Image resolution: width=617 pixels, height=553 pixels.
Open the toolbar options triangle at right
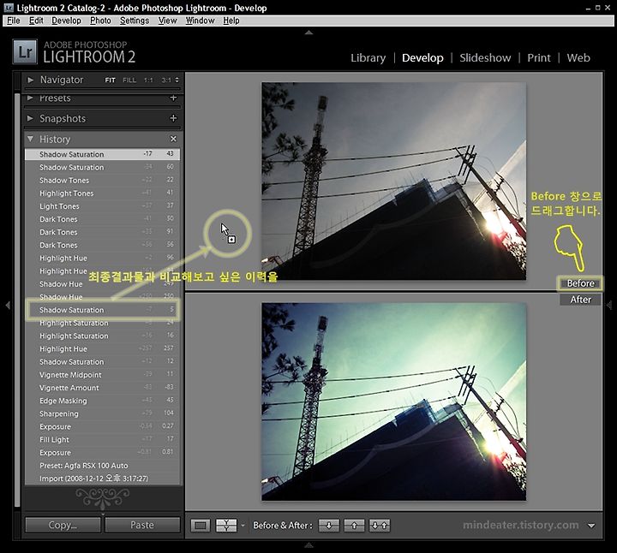[591, 526]
